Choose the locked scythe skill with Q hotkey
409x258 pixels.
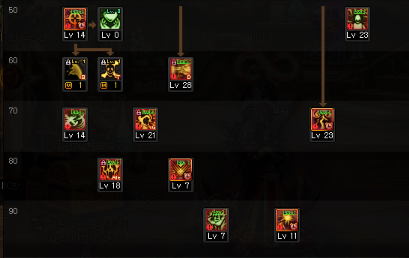(75, 69)
